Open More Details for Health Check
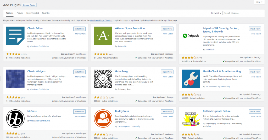Image resolution: width=268 pixels, height=140 pixels. click(256, 77)
